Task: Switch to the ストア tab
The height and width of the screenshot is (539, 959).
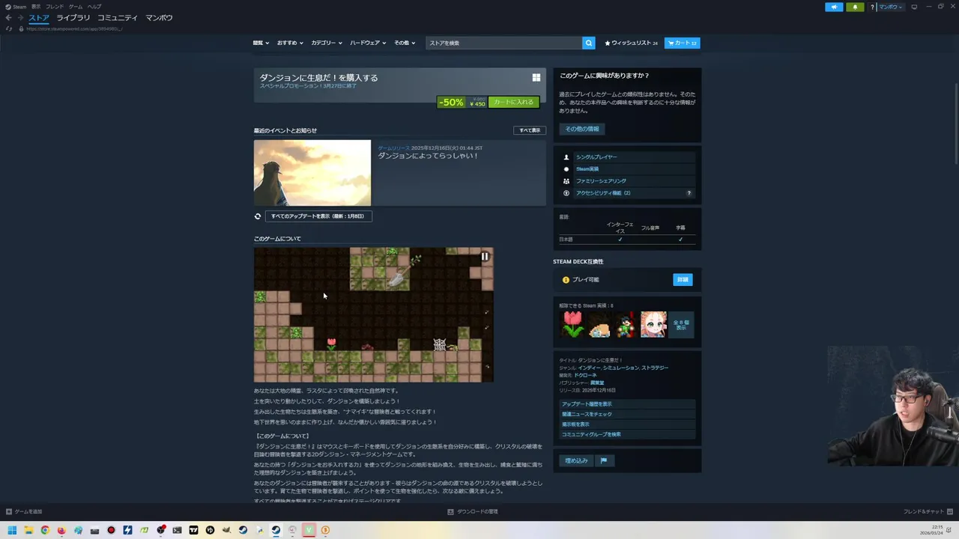Action: pyautogui.click(x=39, y=17)
